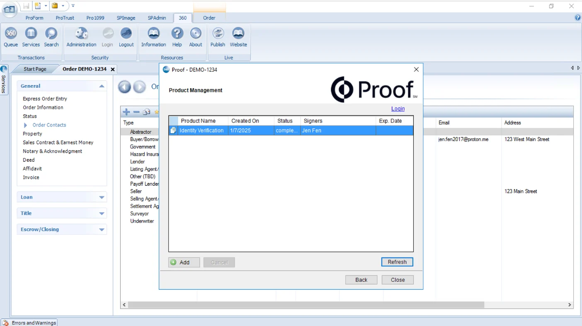Expand the Title section
The image size is (582, 326).
[102, 213]
